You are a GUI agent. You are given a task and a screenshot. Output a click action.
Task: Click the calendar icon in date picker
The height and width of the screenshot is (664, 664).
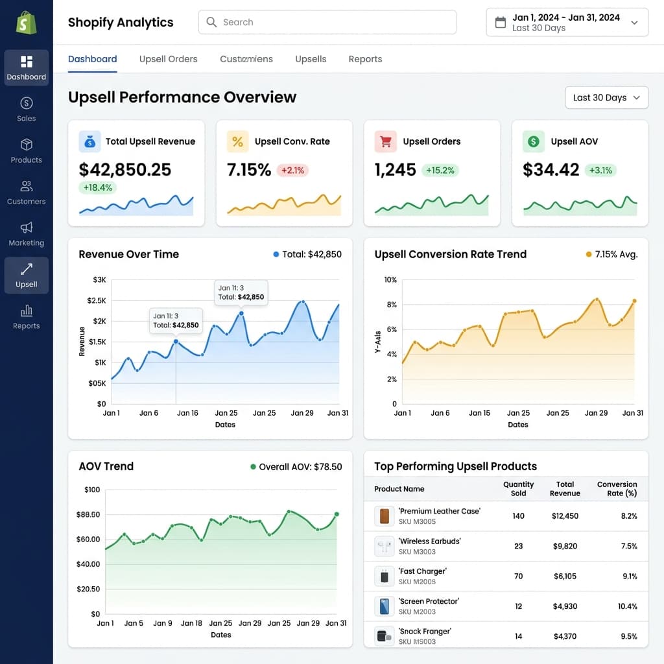[500, 23]
